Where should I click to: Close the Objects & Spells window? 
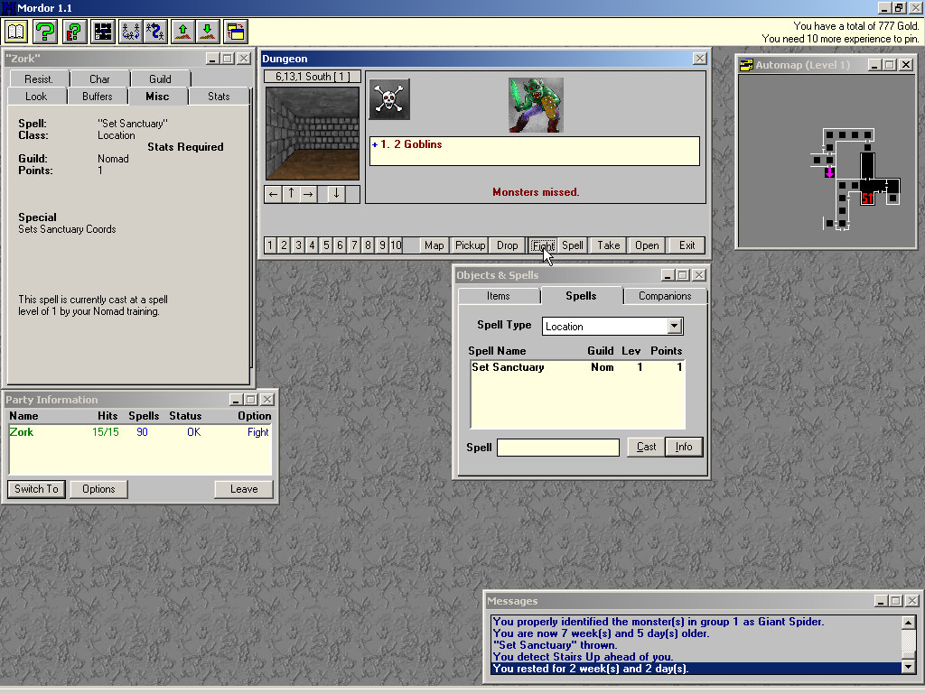tap(699, 275)
